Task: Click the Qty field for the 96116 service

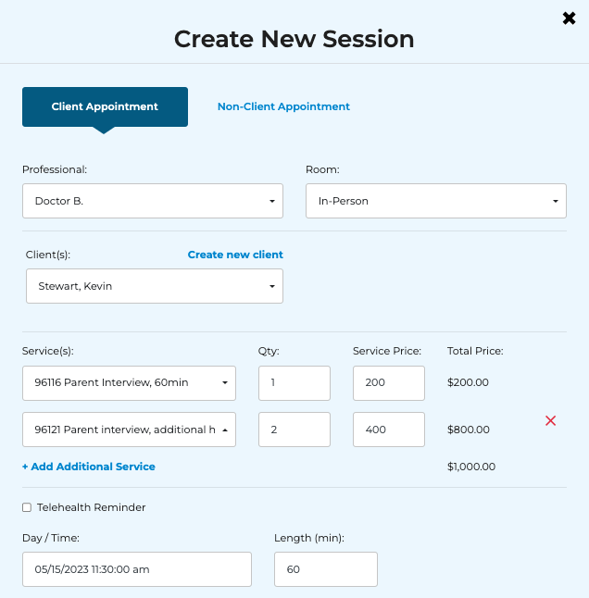Action: pyautogui.click(x=294, y=382)
